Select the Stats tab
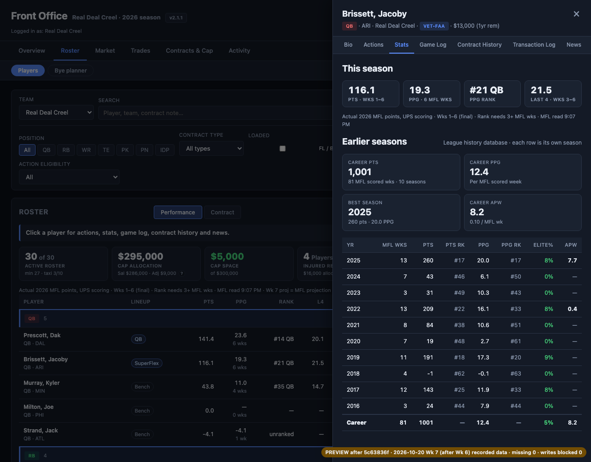Viewport: 591px width, 462px height. pos(402,45)
